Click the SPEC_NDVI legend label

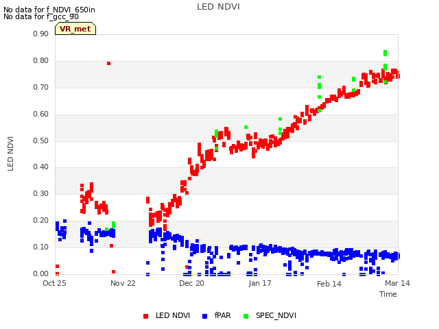[276, 315]
